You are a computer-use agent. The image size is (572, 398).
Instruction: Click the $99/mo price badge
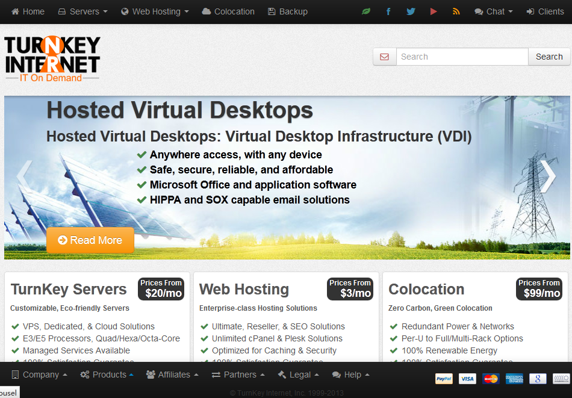click(539, 289)
